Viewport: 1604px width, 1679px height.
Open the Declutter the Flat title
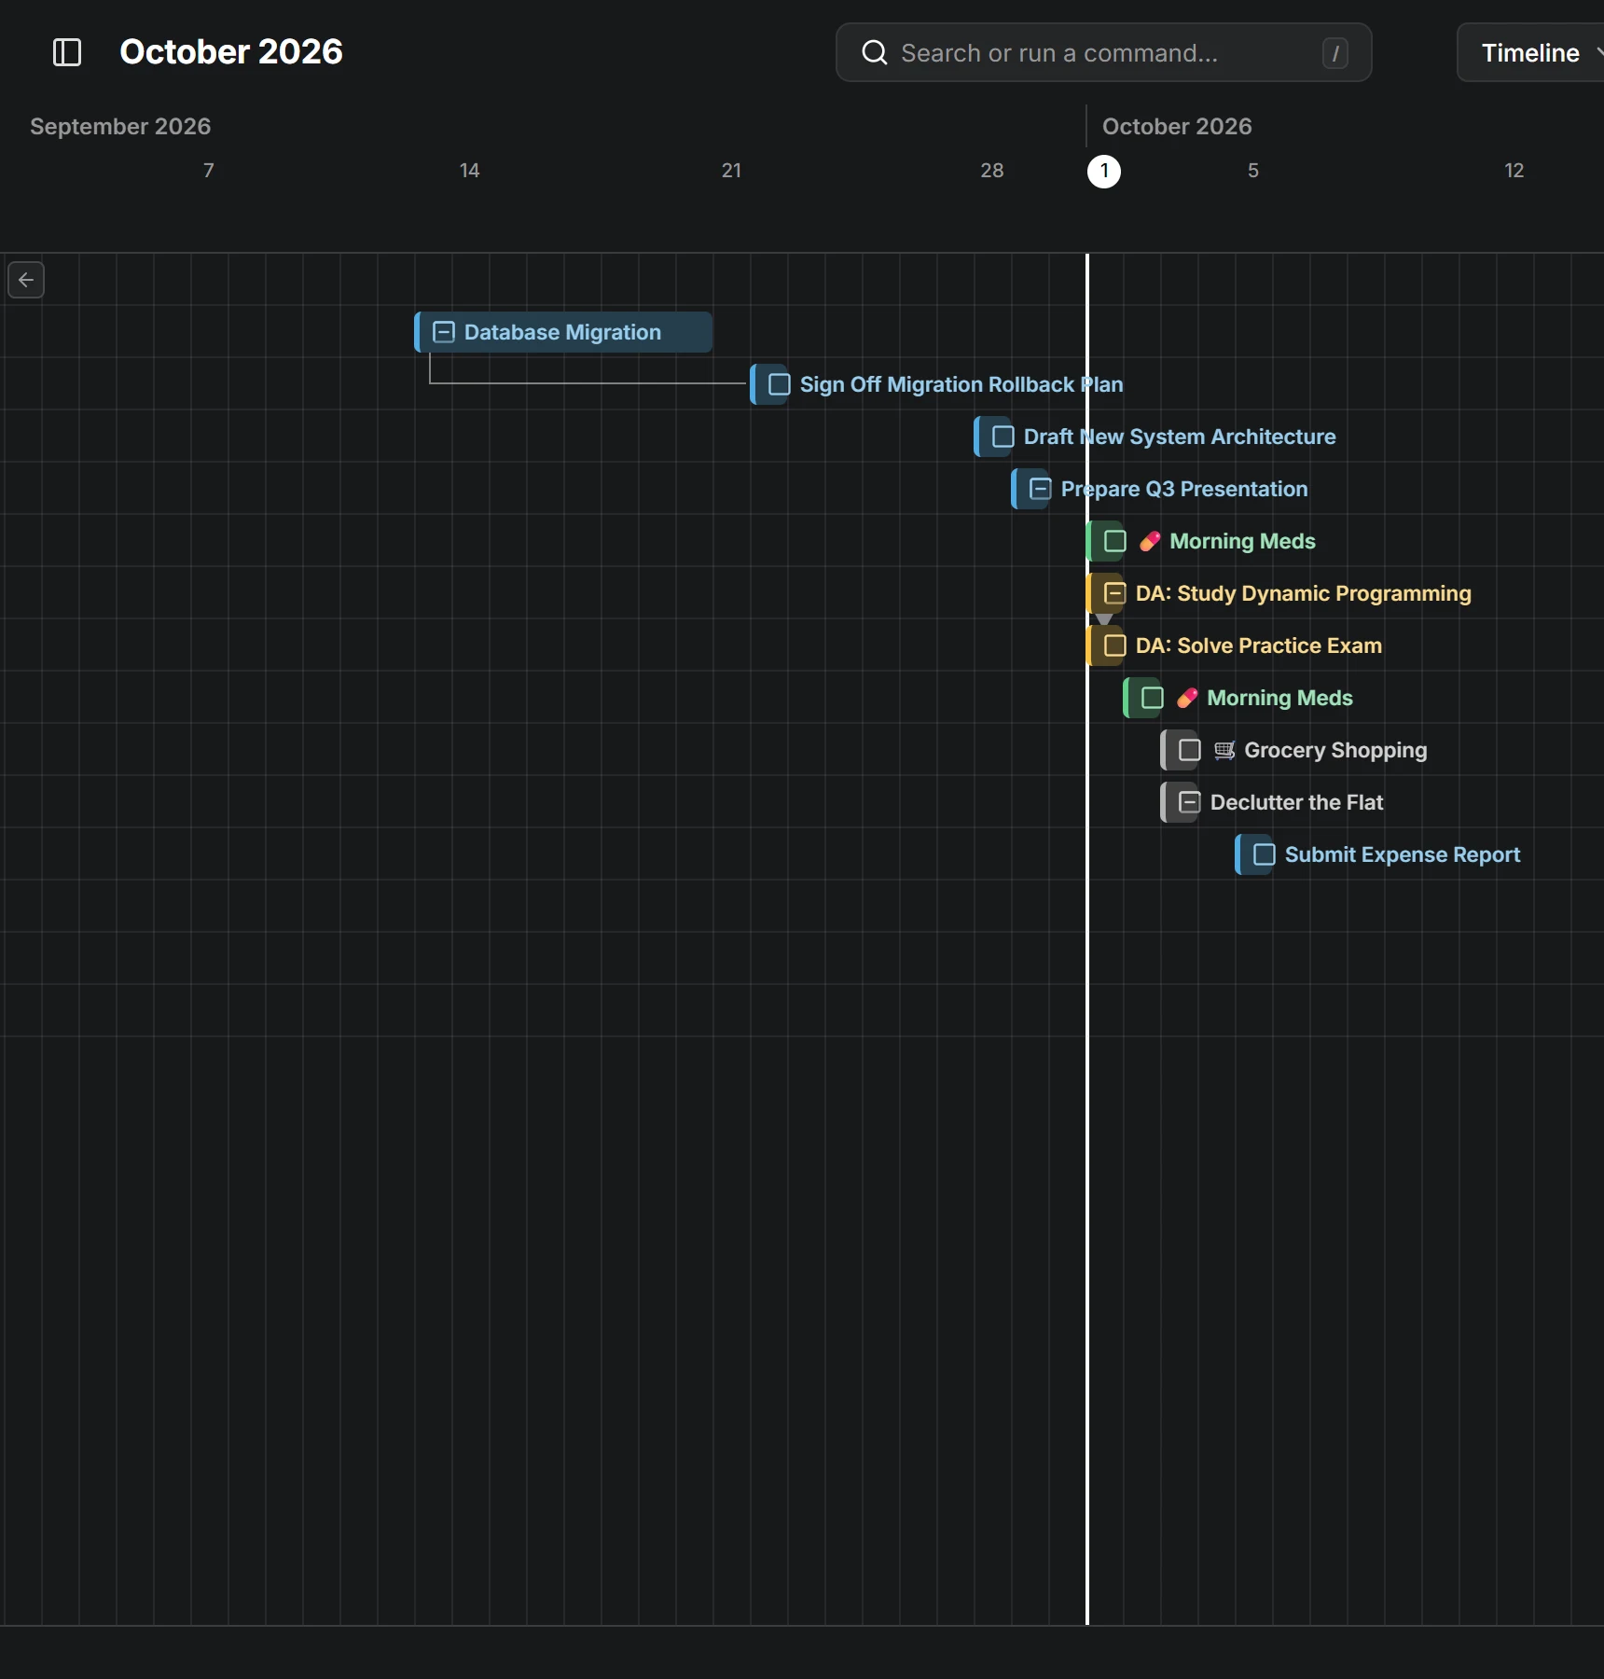tap(1296, 802)
